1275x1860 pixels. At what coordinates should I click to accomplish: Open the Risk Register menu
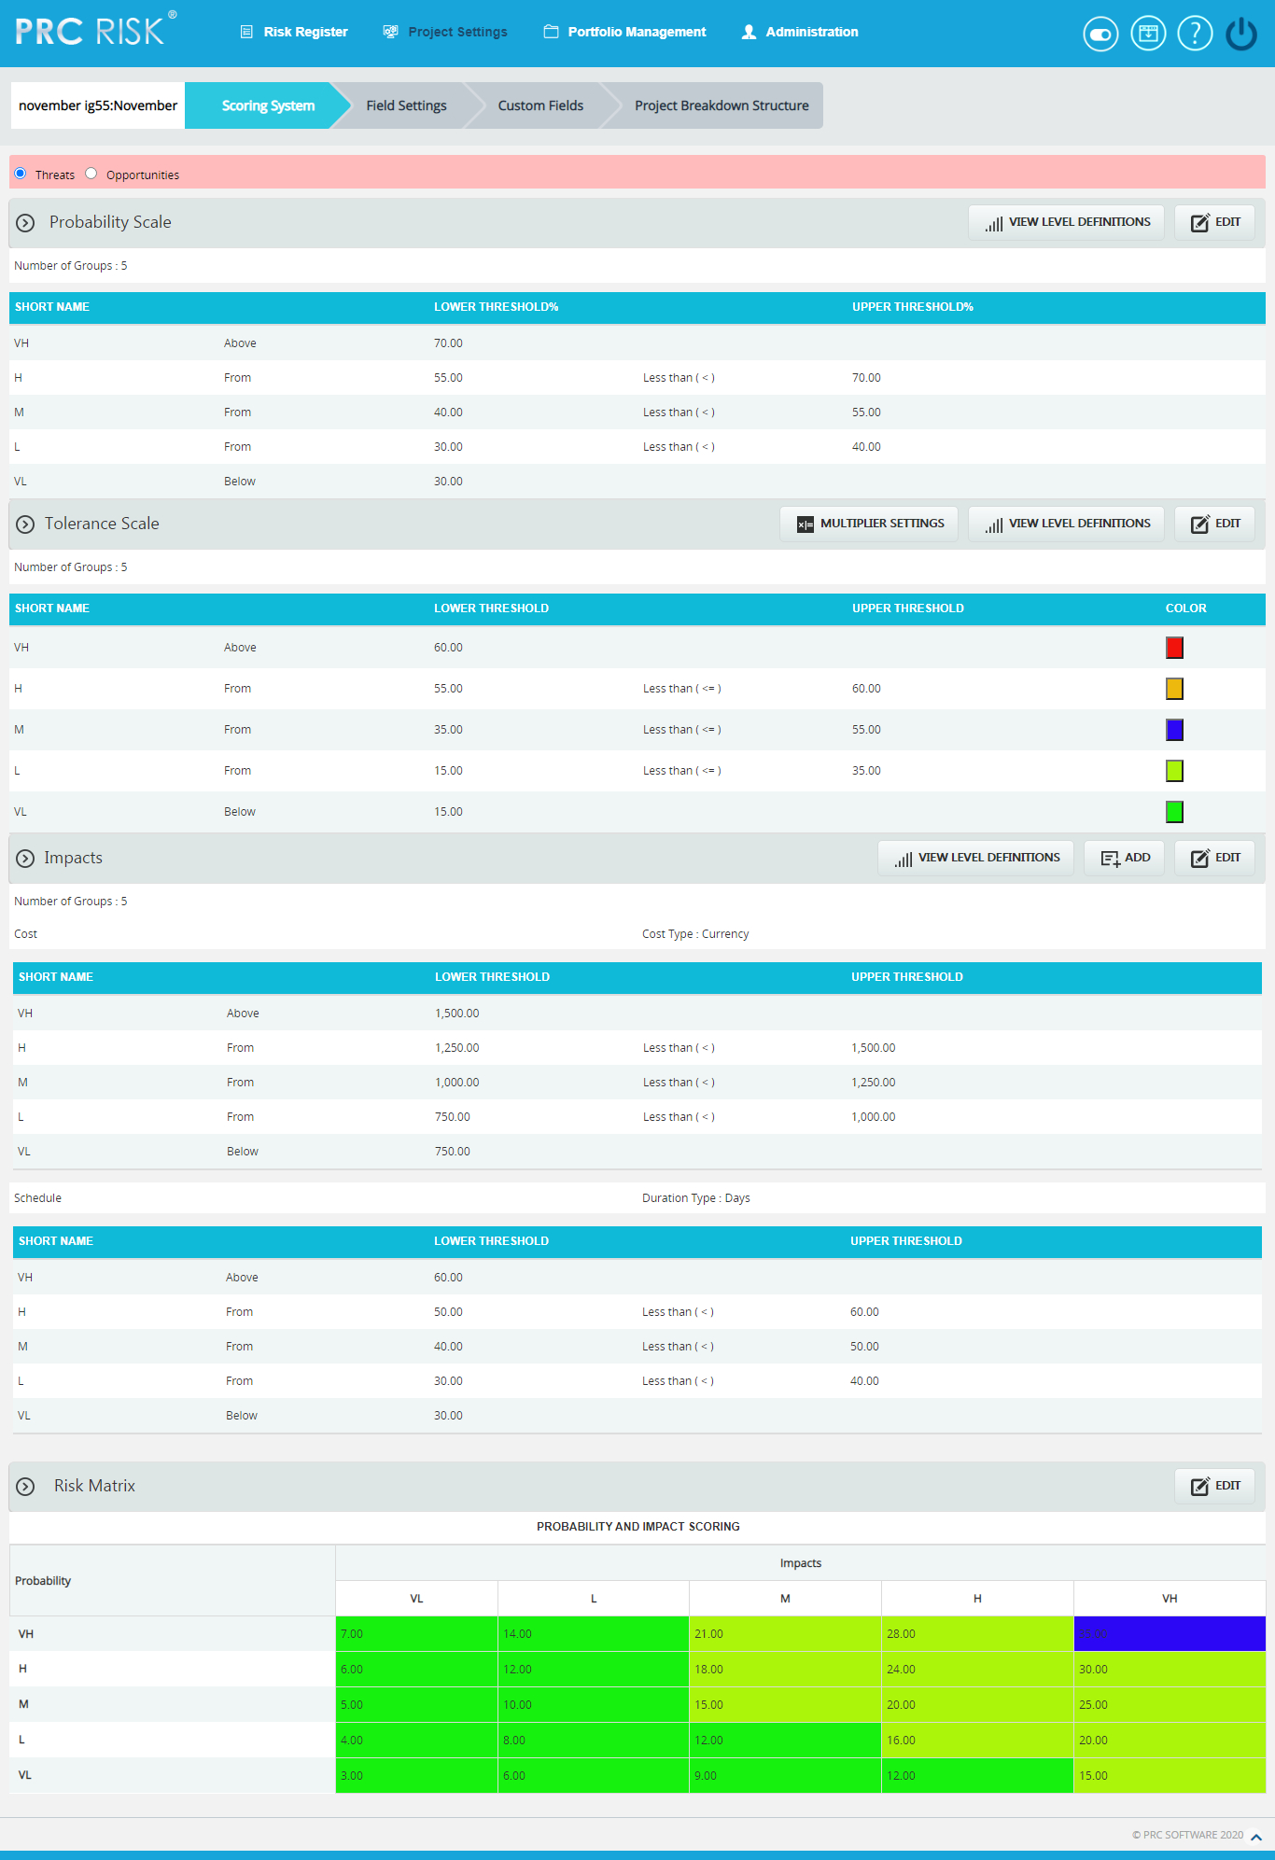point(294,32)
